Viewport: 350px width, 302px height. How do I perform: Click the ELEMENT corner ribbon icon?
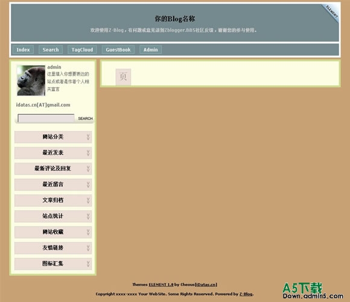[x=331, y=12]
